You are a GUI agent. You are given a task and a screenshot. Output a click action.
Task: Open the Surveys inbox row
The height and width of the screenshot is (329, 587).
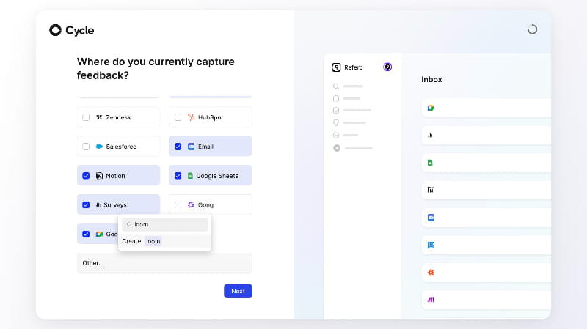point(486,135)
